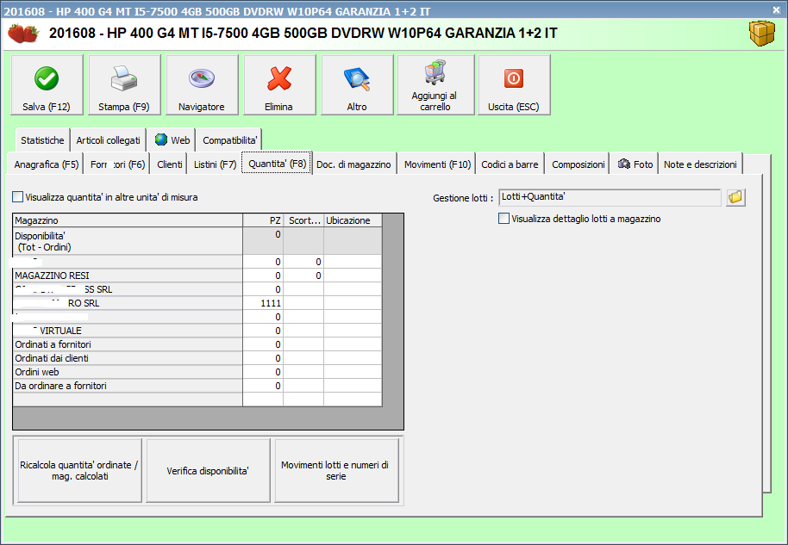Screen dimensions: 788x545
Task: Select the Ordini web row
Action: click(197, 372)
